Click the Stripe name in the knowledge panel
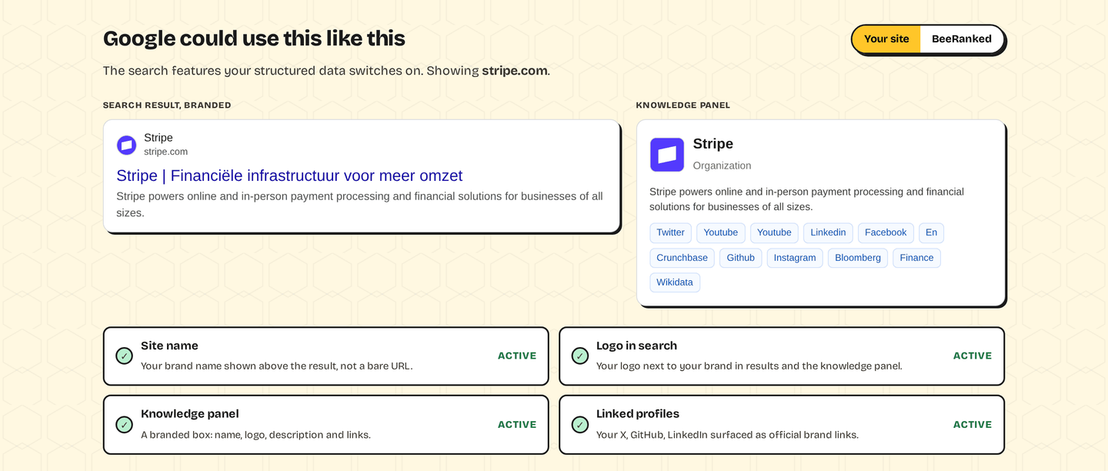This screenshot has width=1108, height=471. 713,144
